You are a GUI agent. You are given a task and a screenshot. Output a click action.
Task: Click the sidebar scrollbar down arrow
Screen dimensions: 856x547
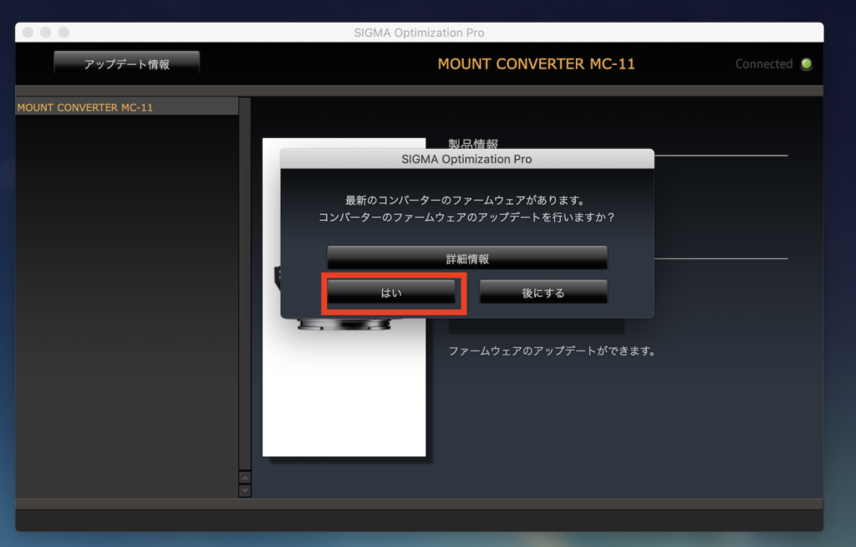[x=245, y=490]
